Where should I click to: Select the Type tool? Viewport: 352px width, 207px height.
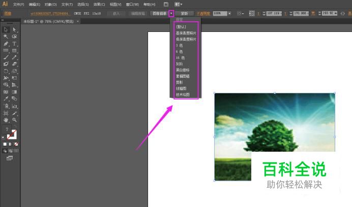tap(14, 44)
